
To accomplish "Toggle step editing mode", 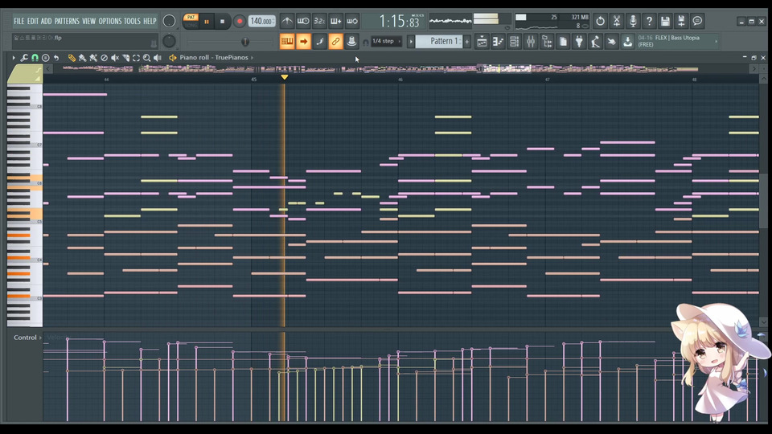I will click(x=319, y=41).
